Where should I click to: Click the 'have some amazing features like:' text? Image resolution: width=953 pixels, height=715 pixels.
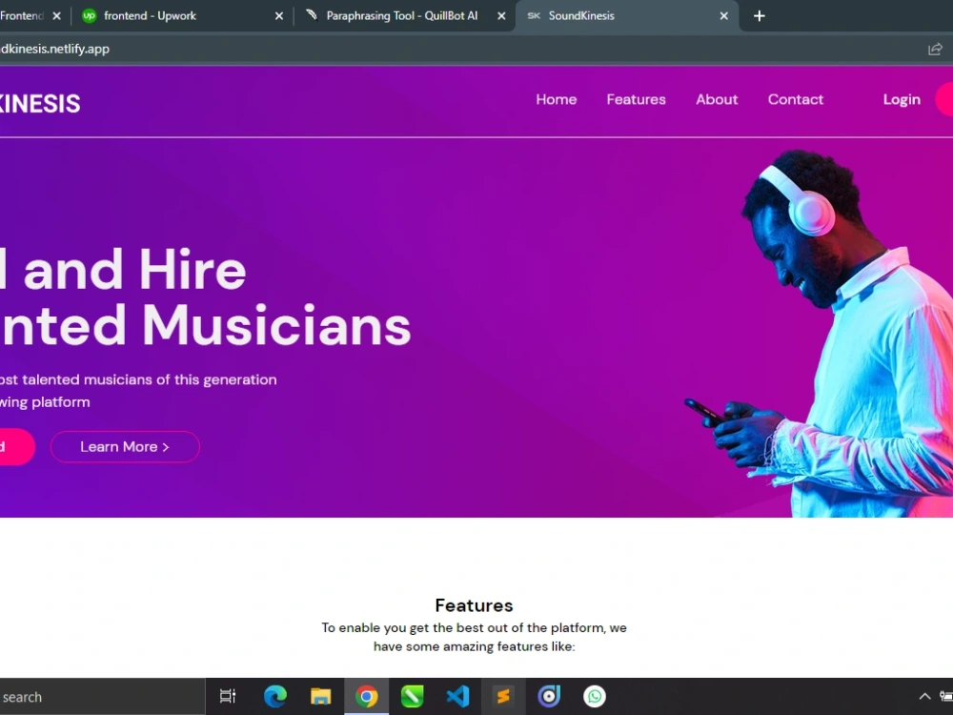(x=474, y=646)
